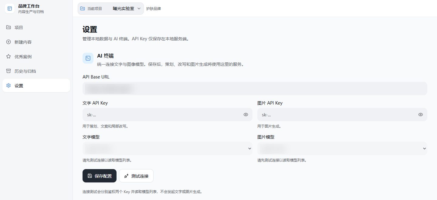Image resolution: width=437 pixels, height=200 pixels.
Task: Expand the 图片模型 dropdown
Action: (x=342, y=148)
